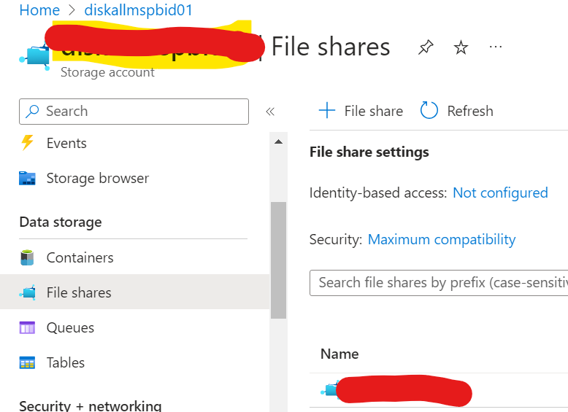
Task: Go to the Home breadcrumb link
Action: point(39,9)
